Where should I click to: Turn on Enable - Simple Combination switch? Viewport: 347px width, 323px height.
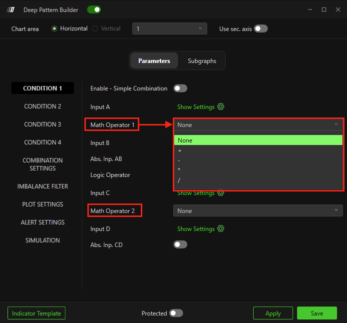point(180,88)
